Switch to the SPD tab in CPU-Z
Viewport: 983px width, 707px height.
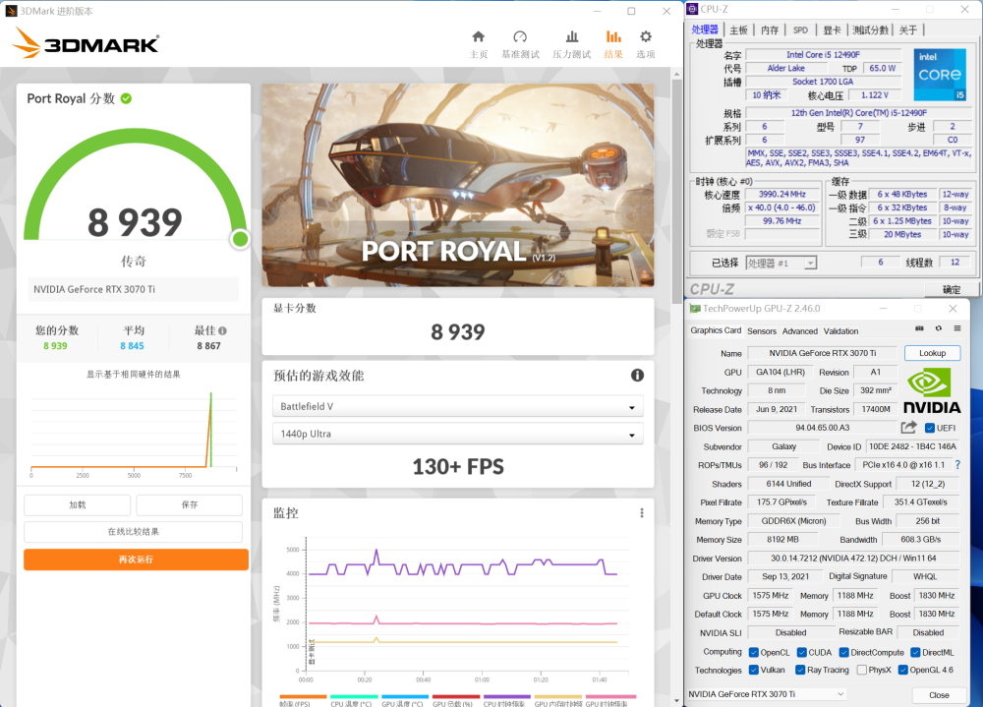pos(800,30)
